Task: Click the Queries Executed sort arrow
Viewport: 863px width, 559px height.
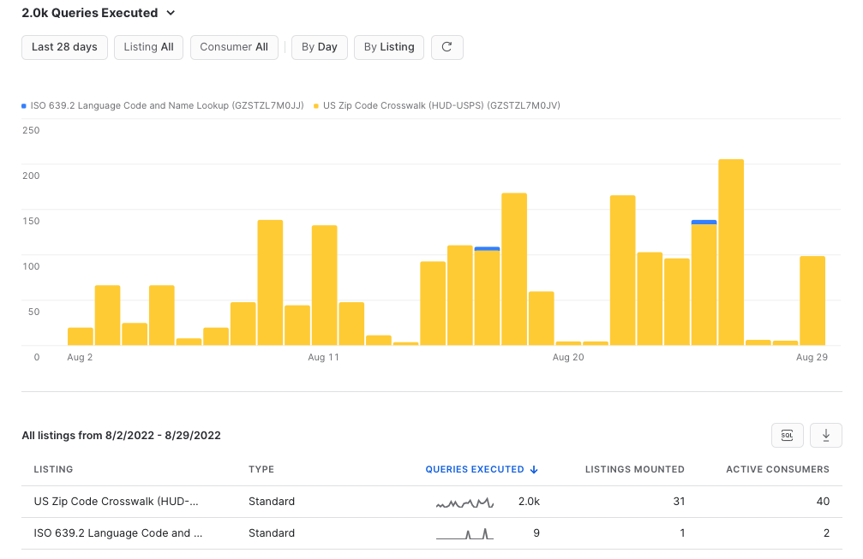Action: [x=534, y=469]
